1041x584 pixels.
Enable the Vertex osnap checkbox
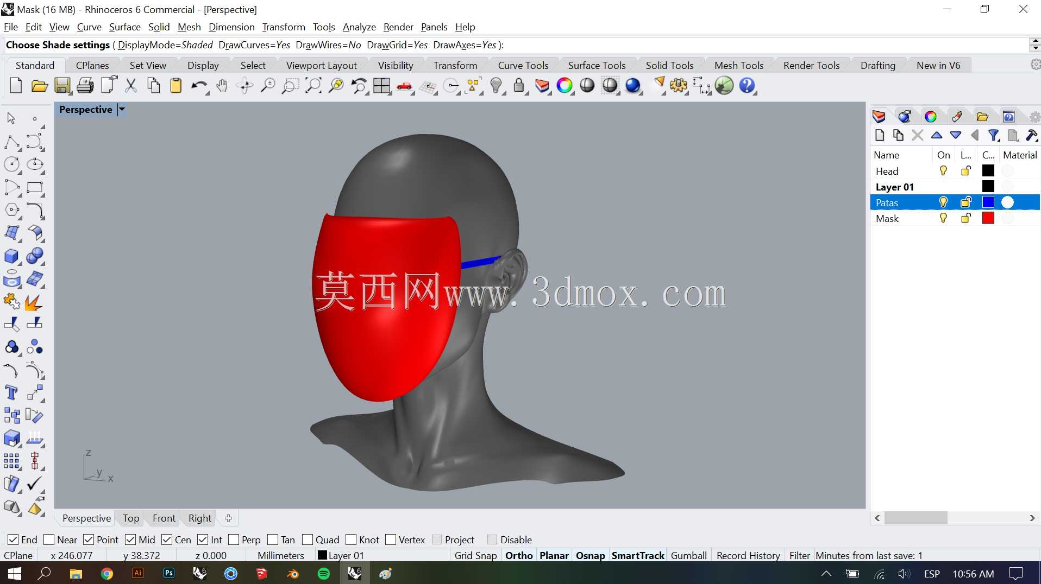click(391, 539)
